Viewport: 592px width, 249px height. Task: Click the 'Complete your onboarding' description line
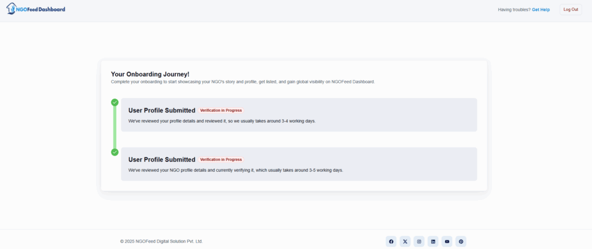pos(243,82)
